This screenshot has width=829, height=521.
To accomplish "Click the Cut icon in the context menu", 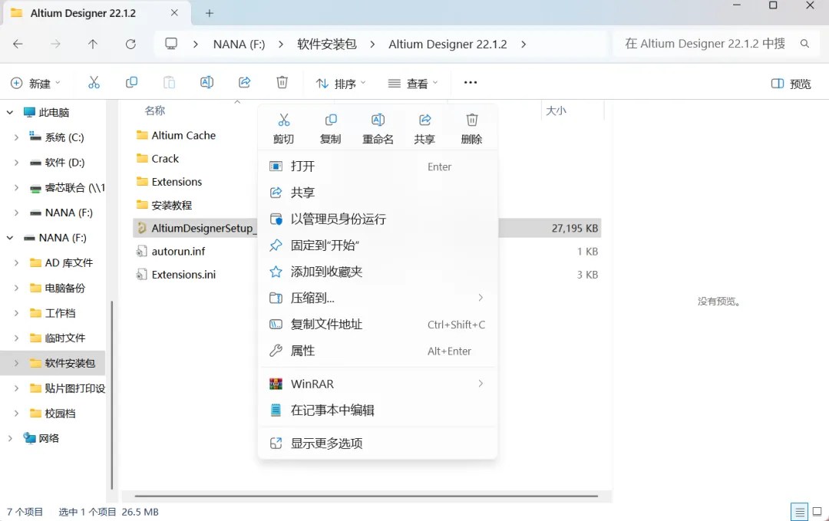I will (284, 120).
